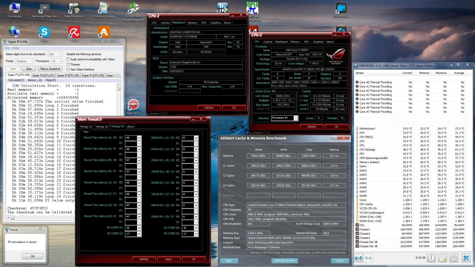
Task: Open the Help menu in Hyper PI
Action: click(x=16, y=48)
